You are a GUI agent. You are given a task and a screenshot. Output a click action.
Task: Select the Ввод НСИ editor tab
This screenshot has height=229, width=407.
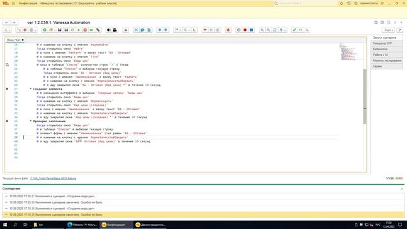[15, 40]
